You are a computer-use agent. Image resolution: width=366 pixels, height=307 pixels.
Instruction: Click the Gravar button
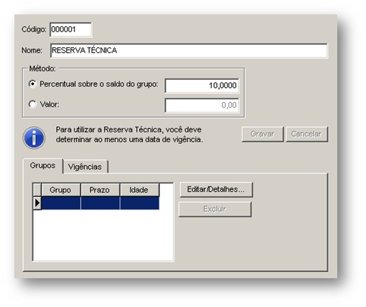263,134
